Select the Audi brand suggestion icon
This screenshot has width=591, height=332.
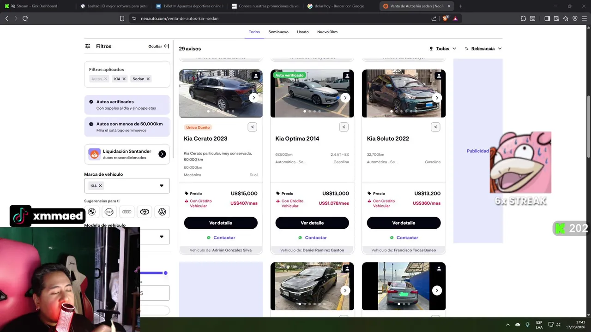click(127, 212)
